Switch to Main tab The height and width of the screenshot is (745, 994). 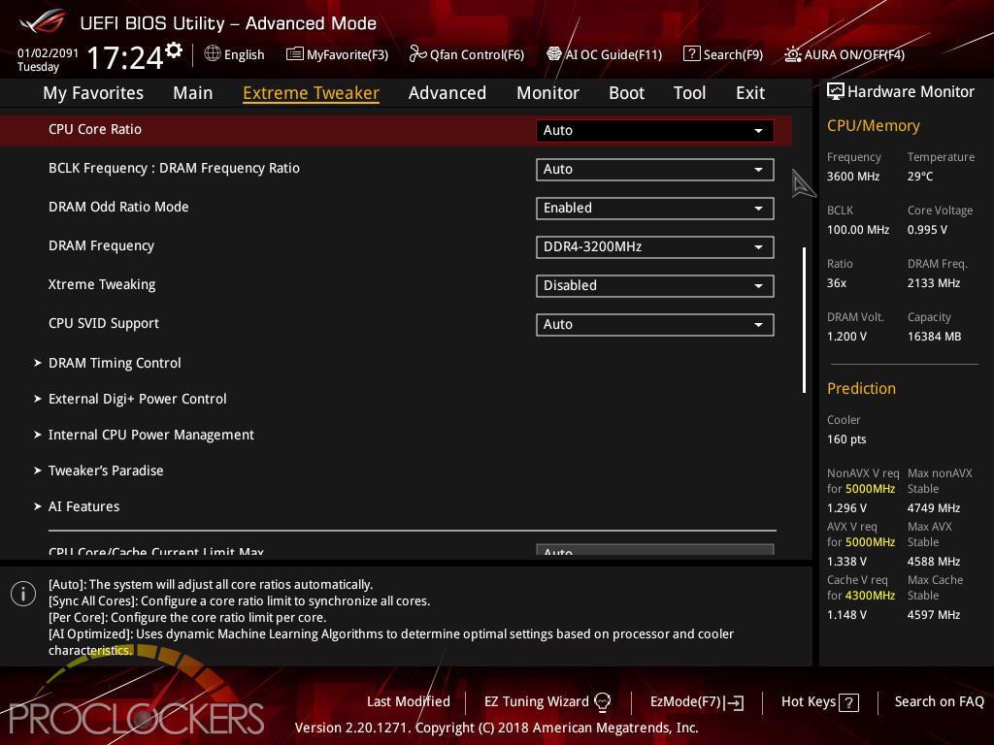tap(193, 93)
